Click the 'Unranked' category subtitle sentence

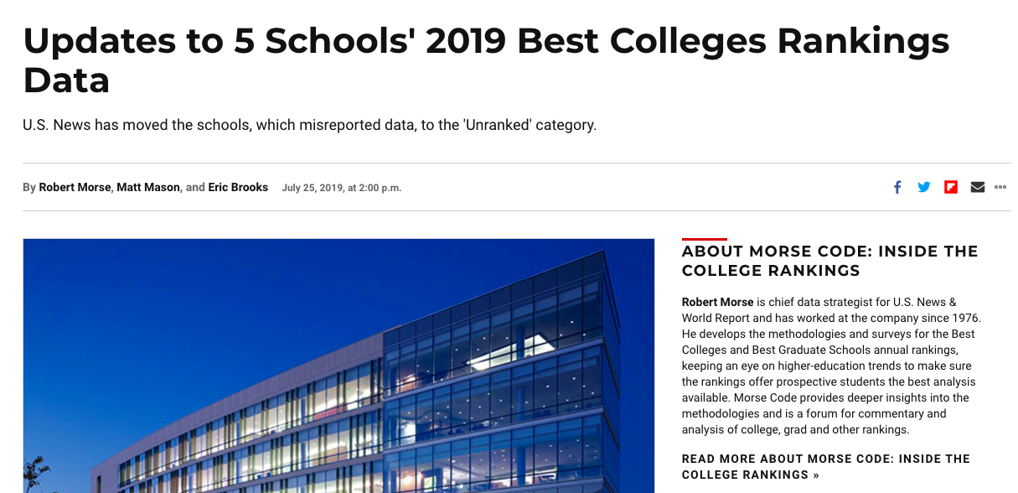click(x=309, y=126)
